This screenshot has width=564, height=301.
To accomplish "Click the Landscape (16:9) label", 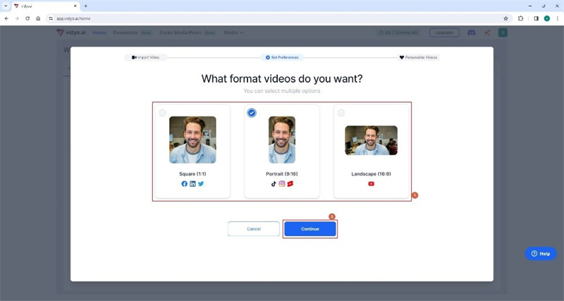I will point(372,174).
